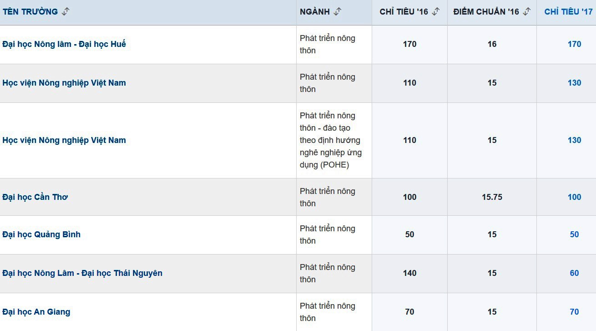Click 2017 quota 60 for Thái Nguyên
Viewport: 596px width, 331px height.
click(x=574, y=273)
